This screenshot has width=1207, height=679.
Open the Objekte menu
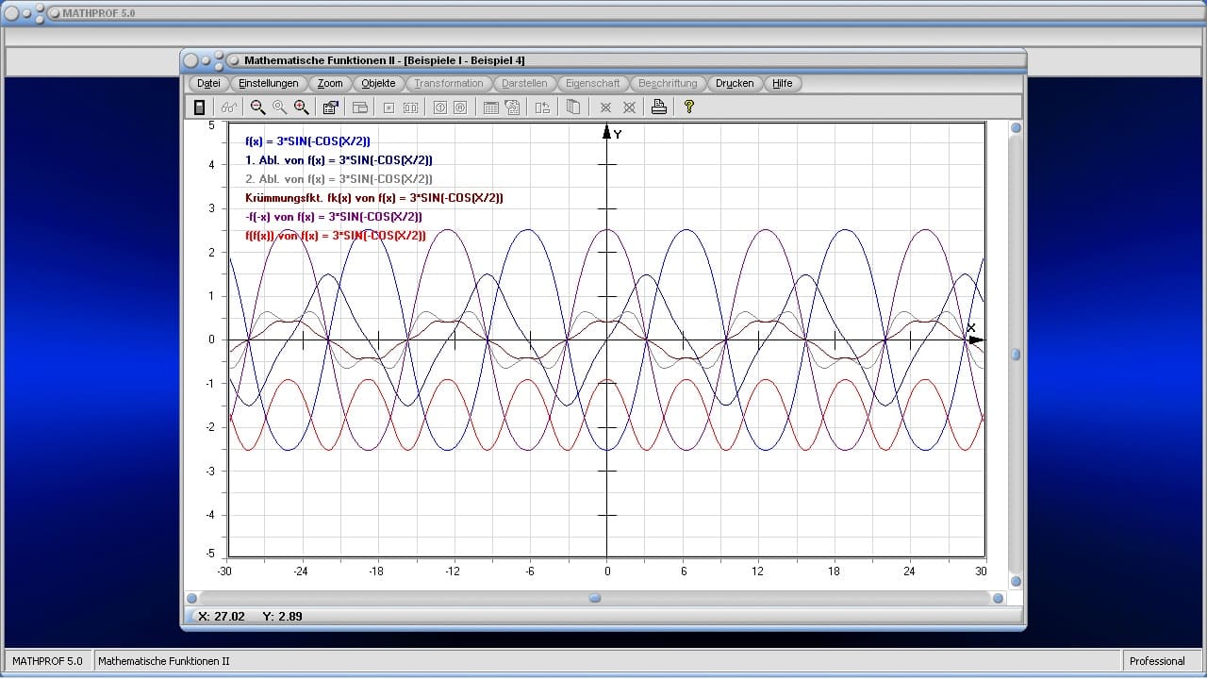coord(378,83)
